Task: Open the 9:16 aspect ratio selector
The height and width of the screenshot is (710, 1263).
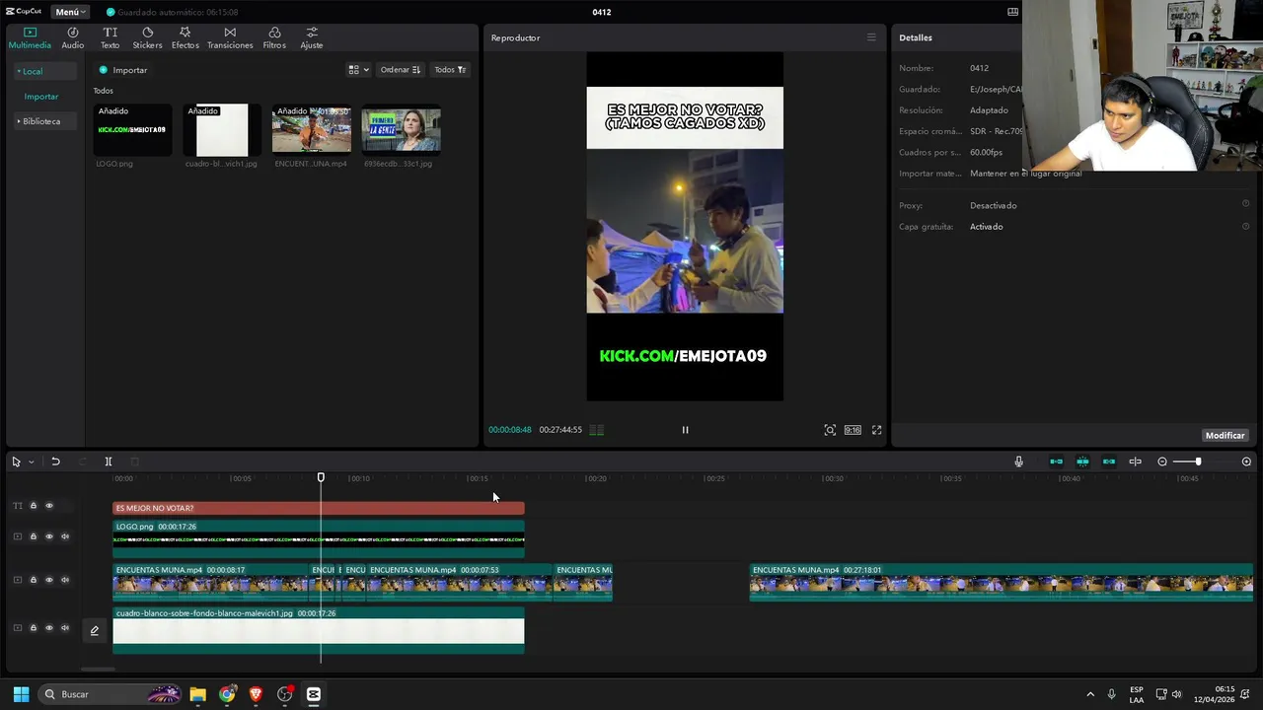Action: [x=853, y=430]
